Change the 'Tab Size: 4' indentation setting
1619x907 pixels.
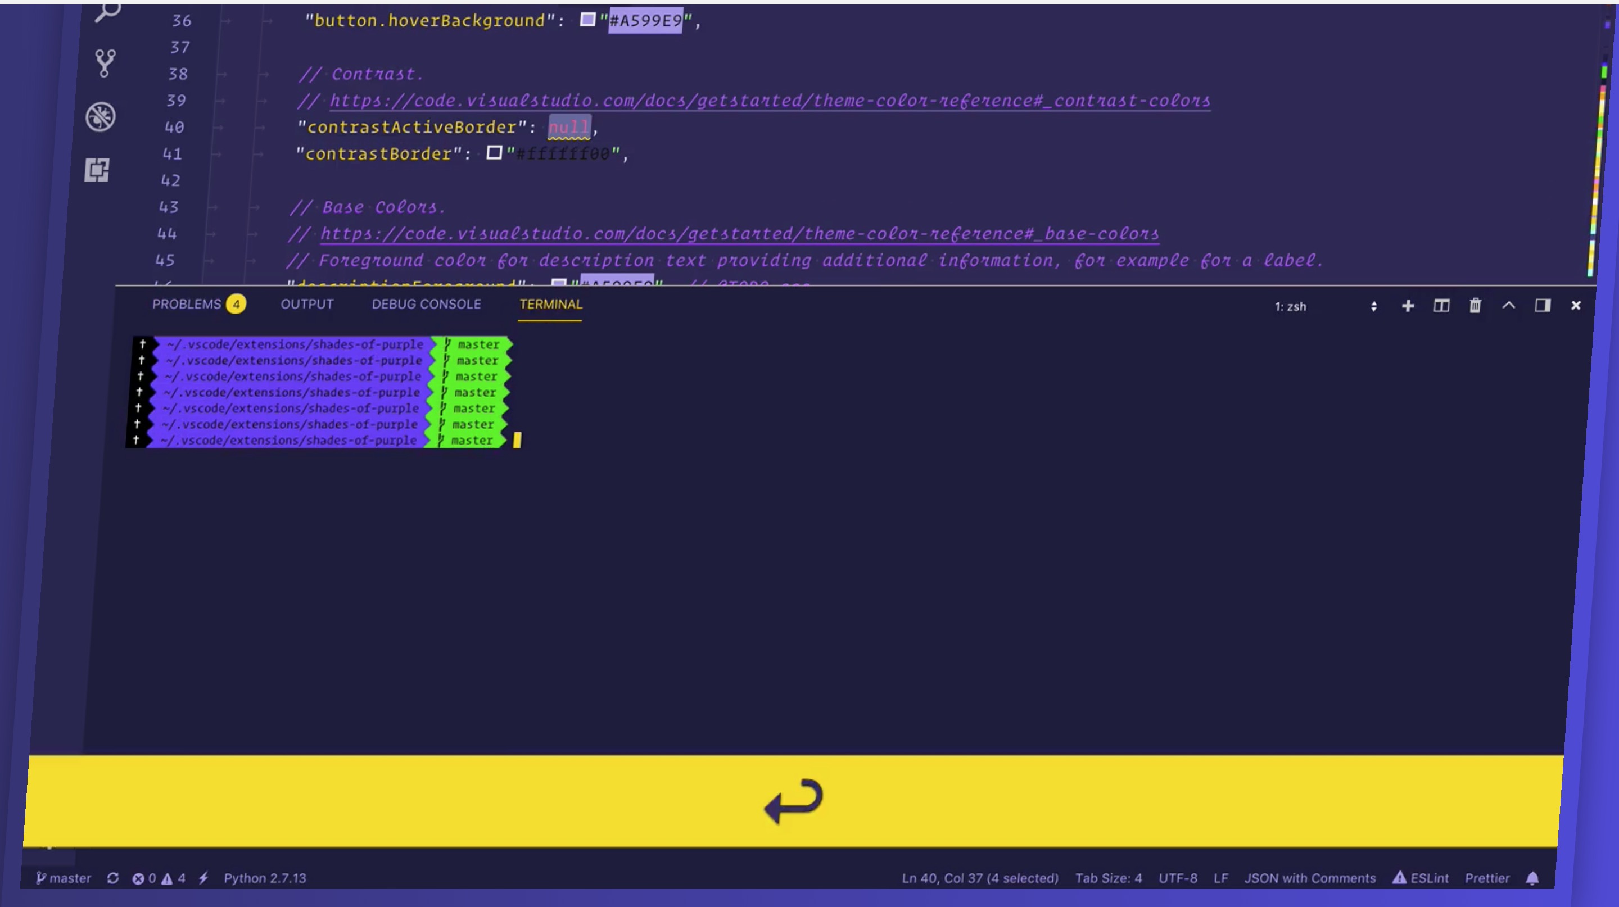1108,878
